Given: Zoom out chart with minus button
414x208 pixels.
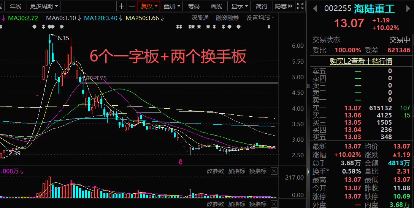Looking at the screenshot, I should pos(132,6).
